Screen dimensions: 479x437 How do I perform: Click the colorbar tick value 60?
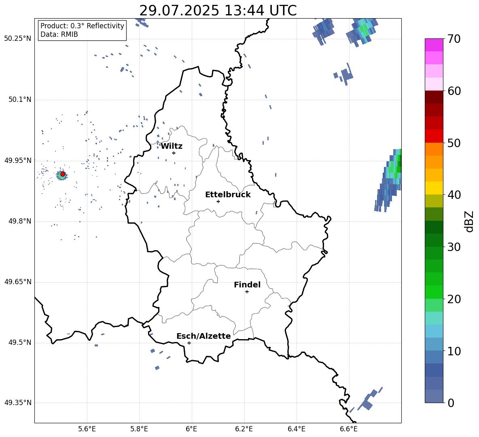(454, 91)
